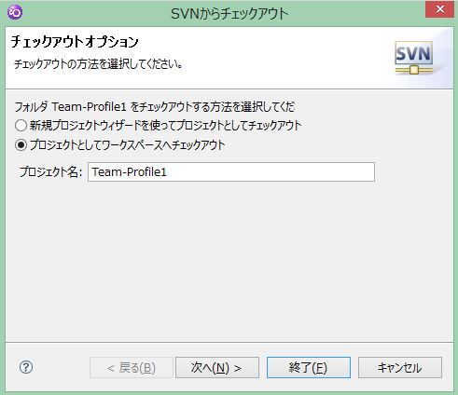The width and height of the screenshot is (458, 395).
Task: Click the プロジェクト名 text field
Action: [231, 171]
